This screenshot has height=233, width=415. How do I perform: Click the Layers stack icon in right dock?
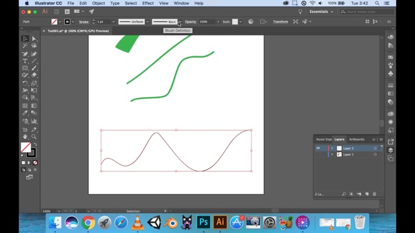point(390,150)
